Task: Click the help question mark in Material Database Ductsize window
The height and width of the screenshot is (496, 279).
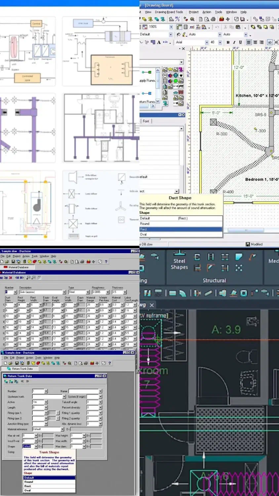Action: coord(106,262)
